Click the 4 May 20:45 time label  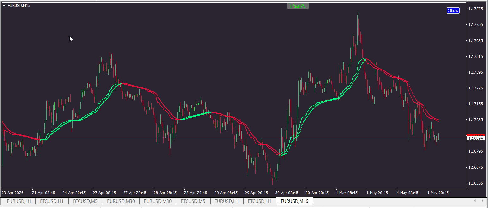click(x=438, y=193)
